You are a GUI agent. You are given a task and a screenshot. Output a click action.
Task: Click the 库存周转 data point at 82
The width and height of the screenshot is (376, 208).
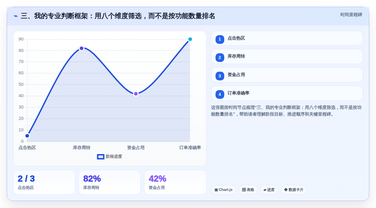click(x=82, y=48)
